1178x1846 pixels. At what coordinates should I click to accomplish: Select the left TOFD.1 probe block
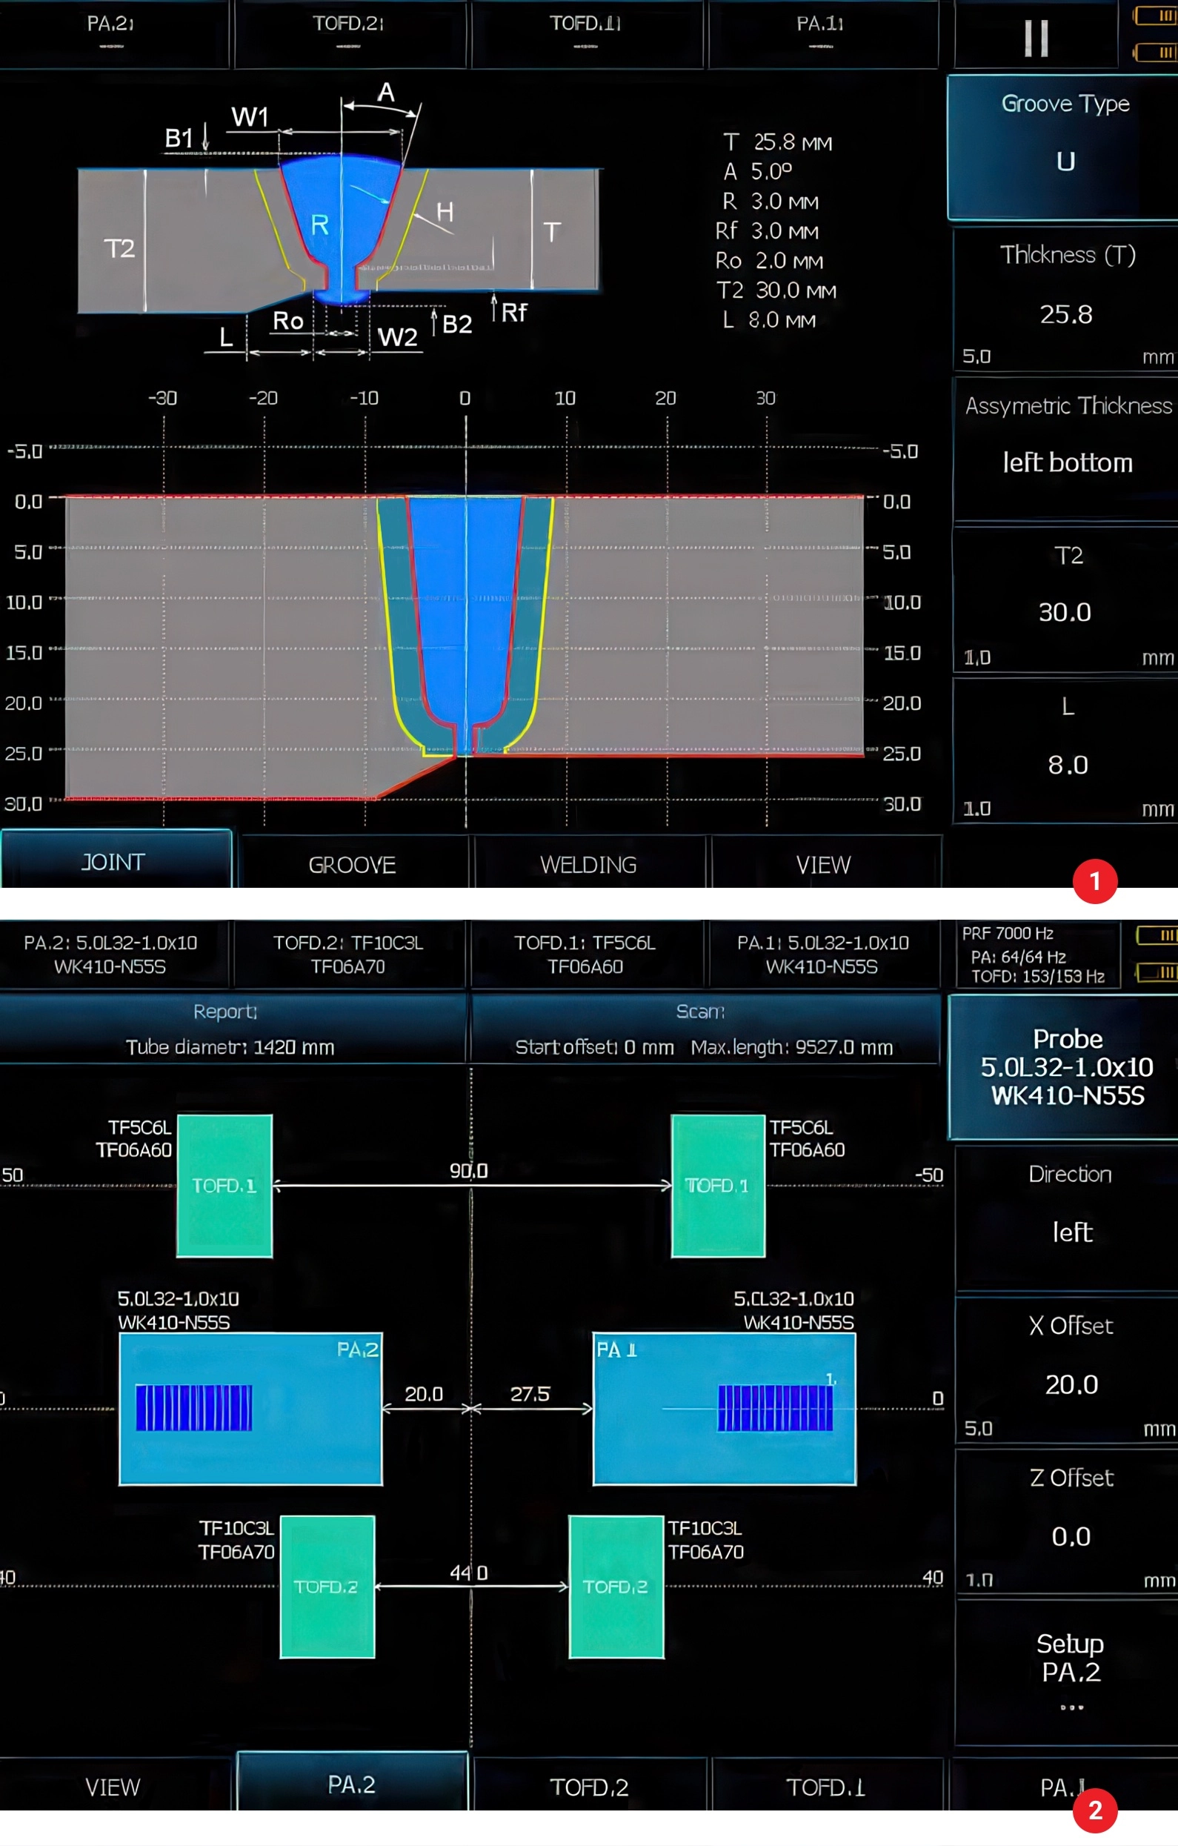(224, 1185)
